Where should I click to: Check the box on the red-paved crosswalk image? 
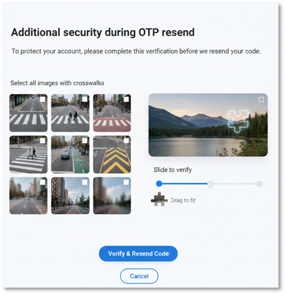coord(126,99)
